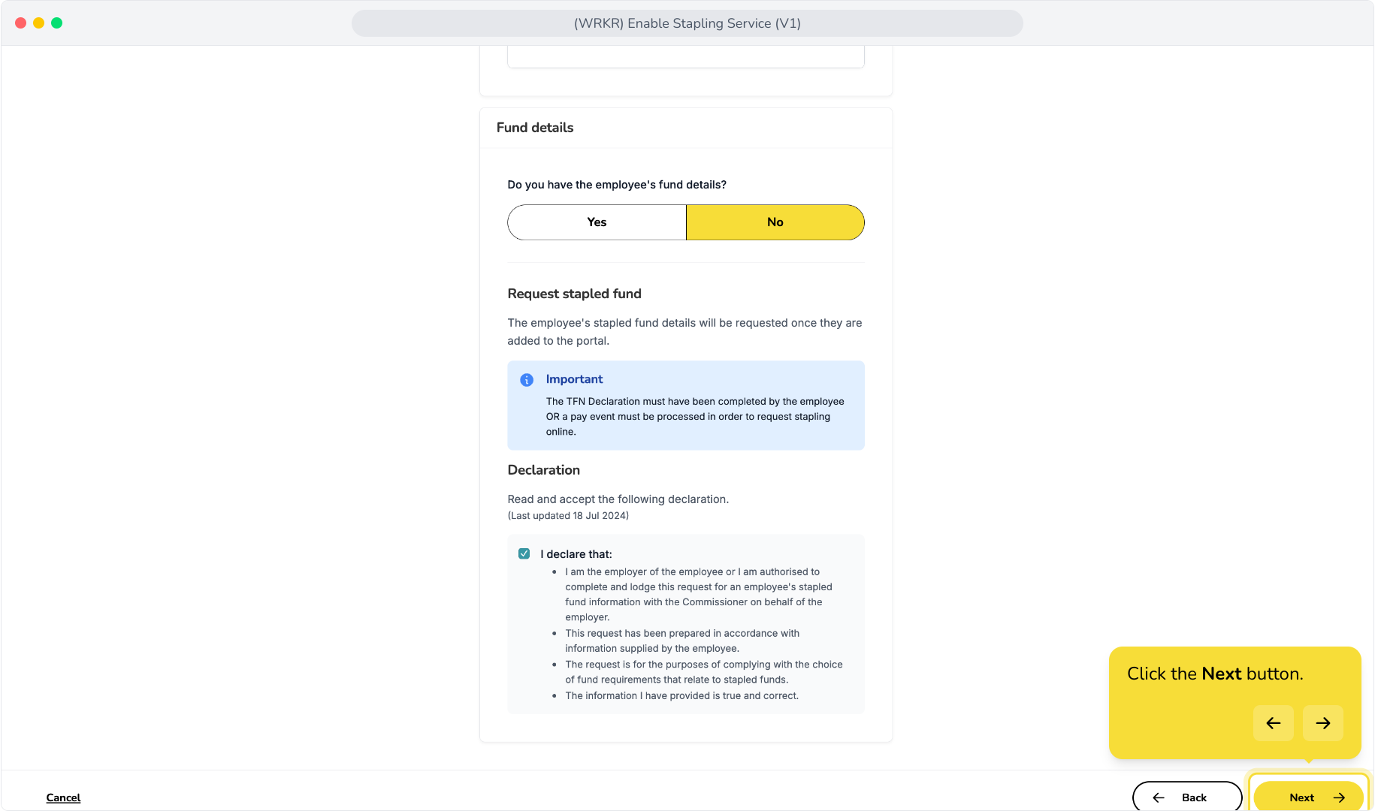Select Yes for employee's fund details
The width and height of the screenshot is (1375, 811).
coord(597,222)
